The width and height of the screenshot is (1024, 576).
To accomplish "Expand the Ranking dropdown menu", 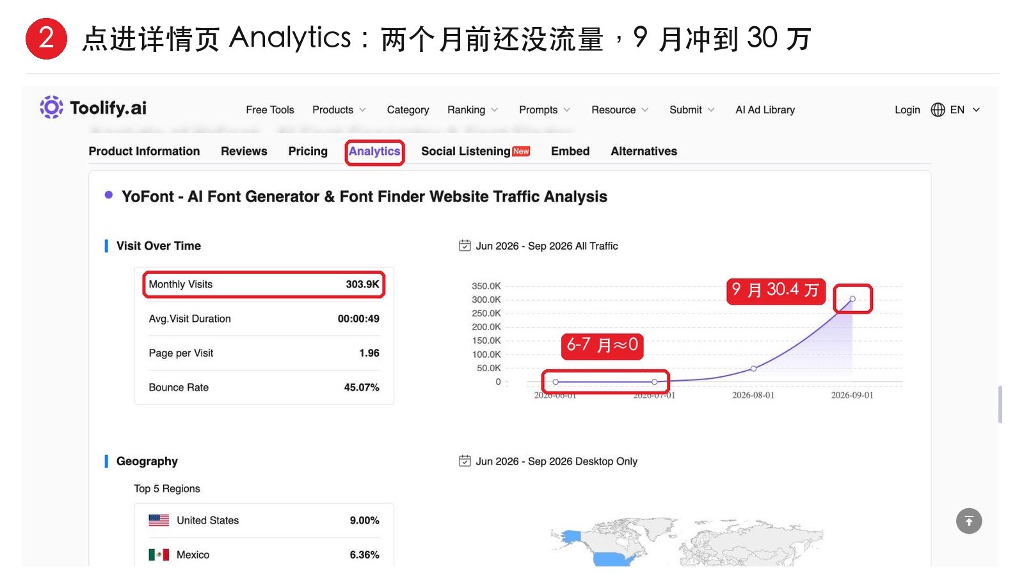I will (472, 110).
